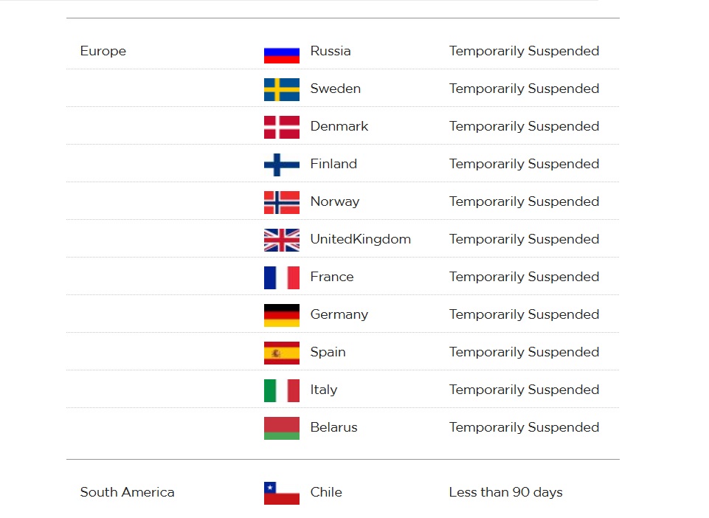The height and width of the screenshot is (518, 709).
Task: Select the Belarus country name
Action: point(333,427)
